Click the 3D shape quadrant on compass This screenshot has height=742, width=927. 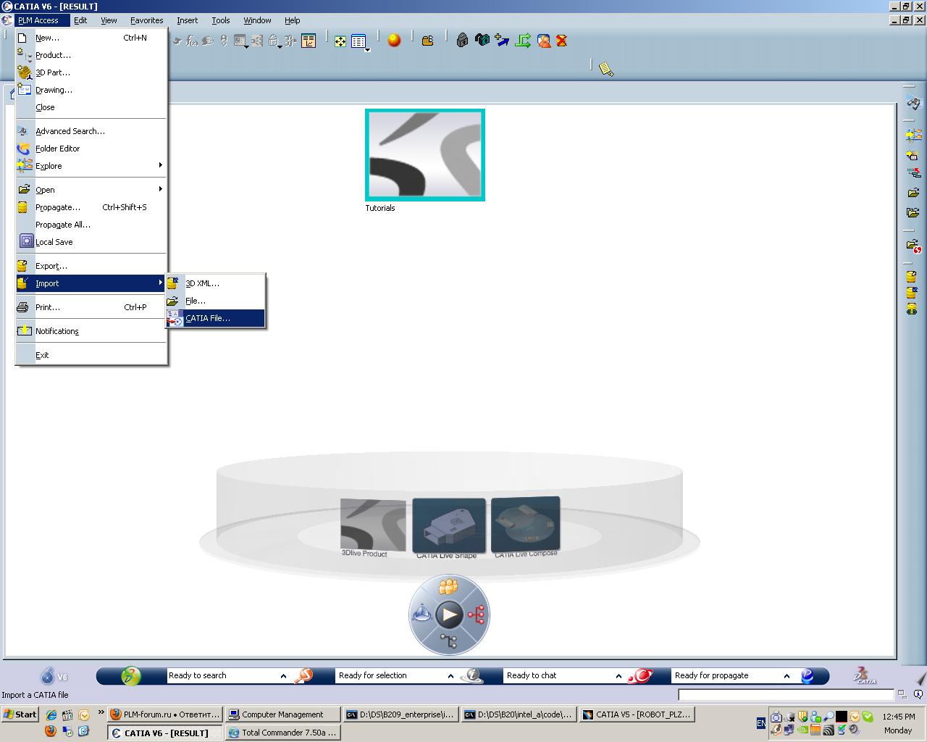(422, 615)
